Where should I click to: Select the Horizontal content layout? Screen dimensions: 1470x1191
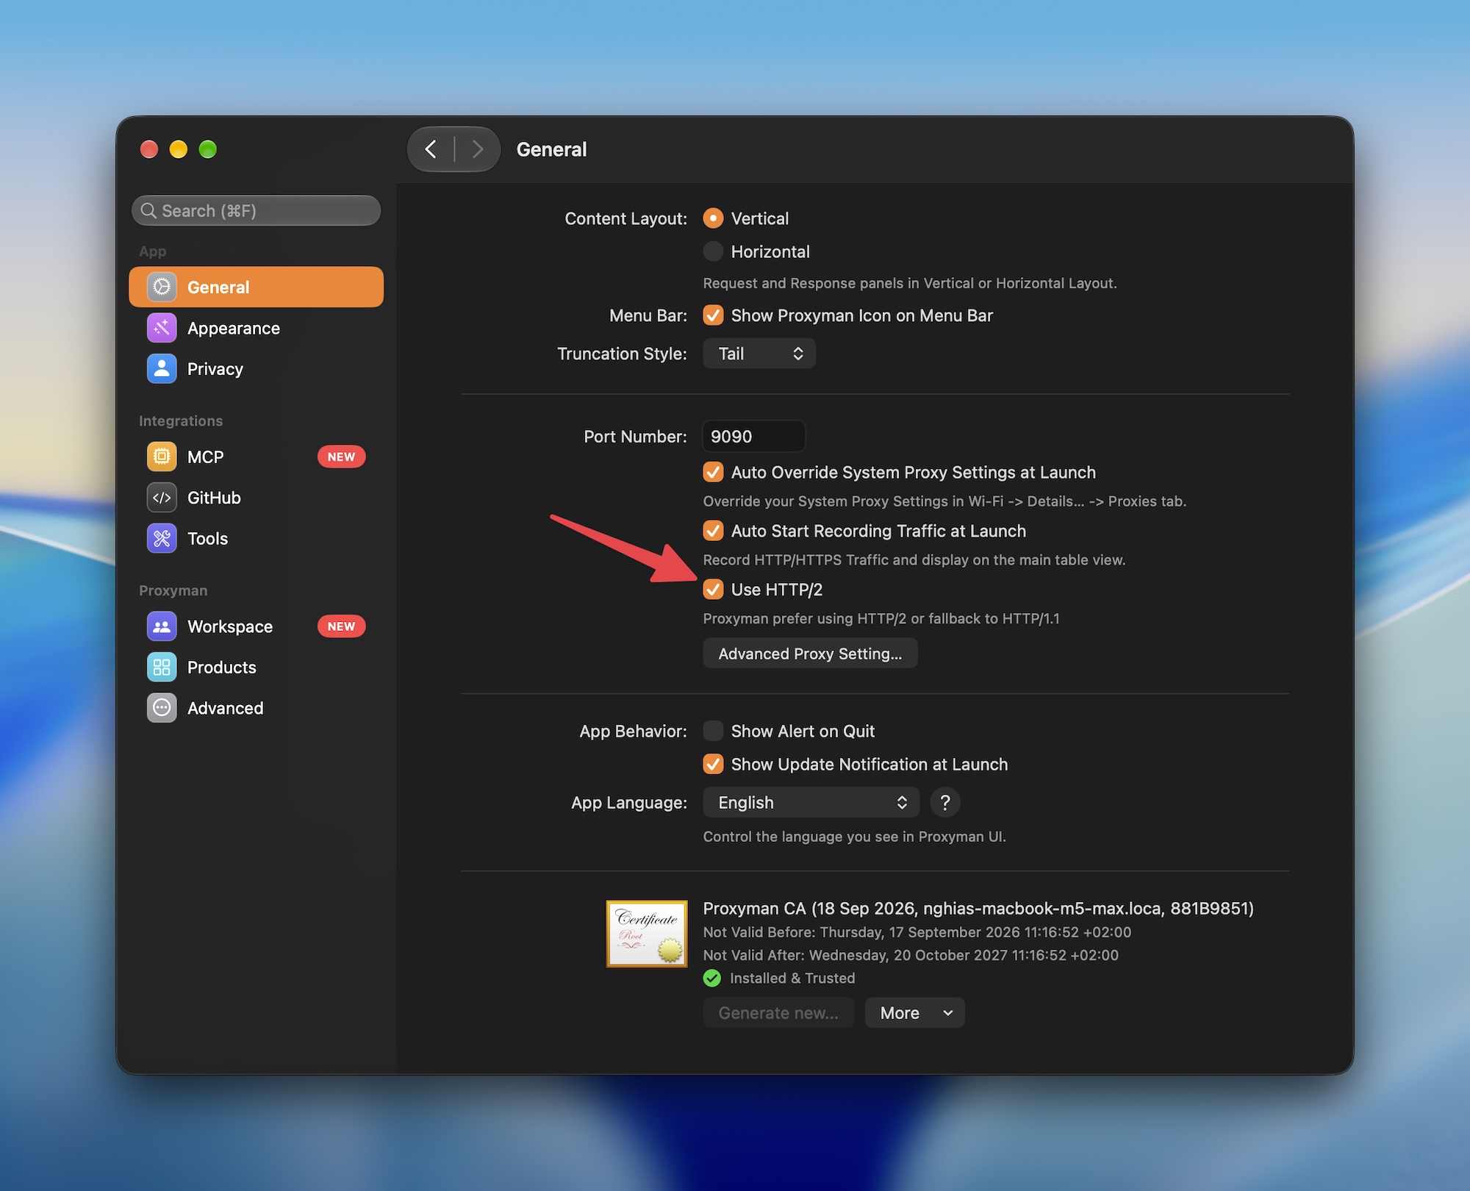(x=713, y=251)
